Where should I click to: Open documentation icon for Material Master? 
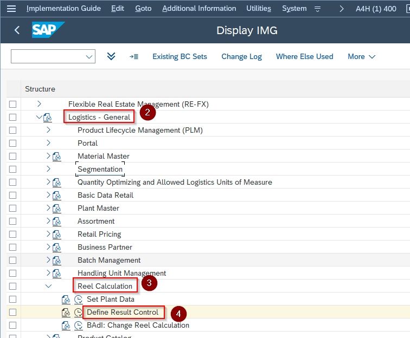pos(57,156)
